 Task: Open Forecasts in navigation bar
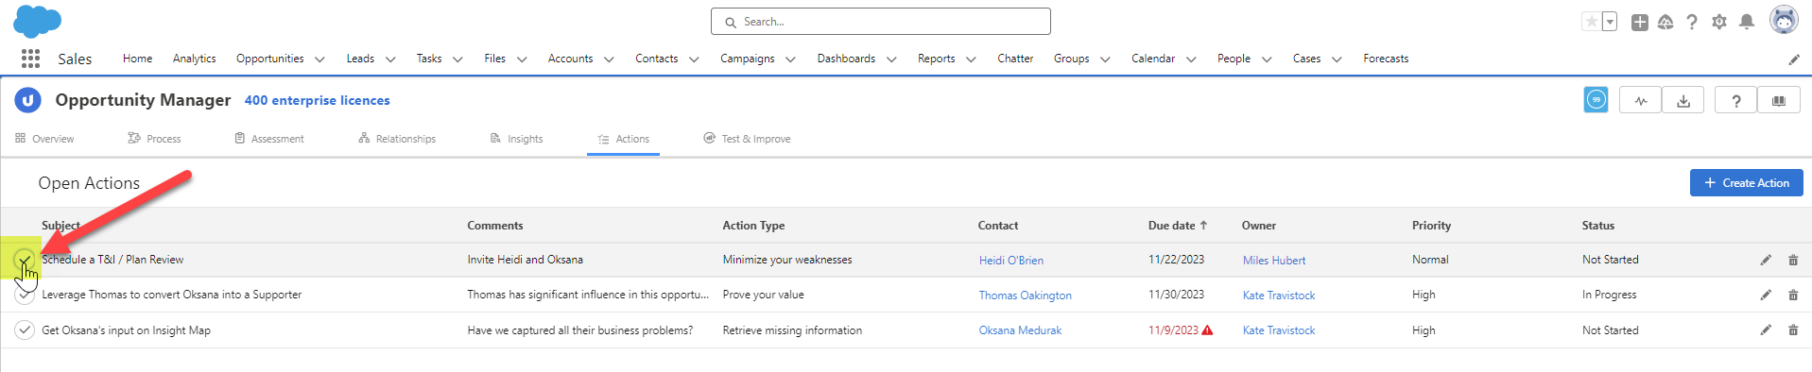click(1386, 59)
